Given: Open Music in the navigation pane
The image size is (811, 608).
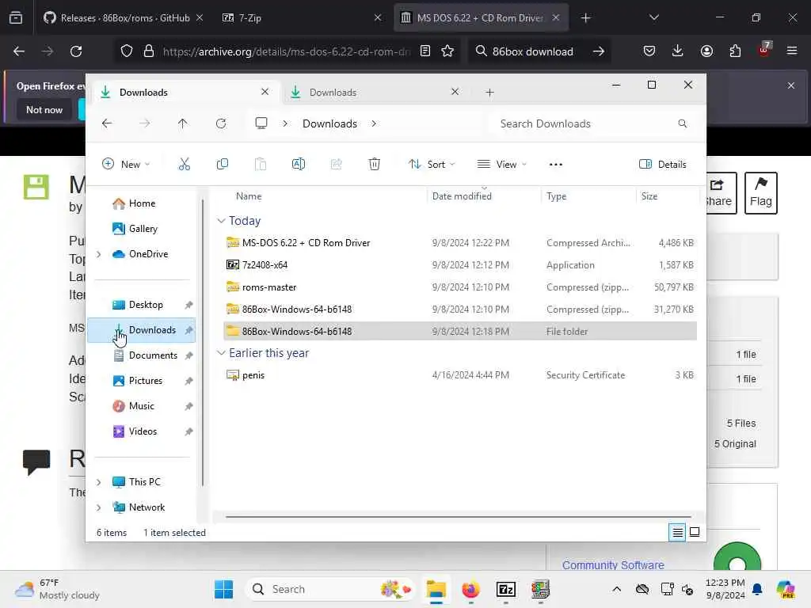Looking at the screenshot, I should (x=142, y=406).
